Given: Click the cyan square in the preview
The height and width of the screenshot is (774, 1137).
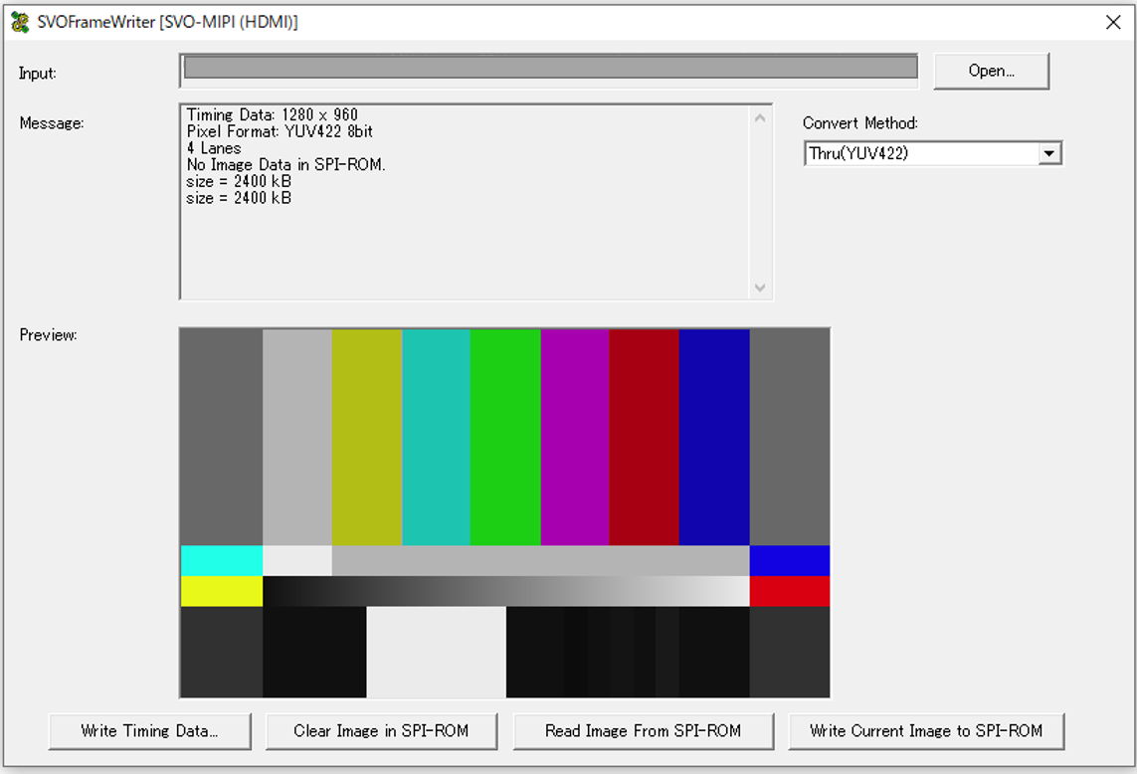Looking at the screenshot, I should click(221, 560).
